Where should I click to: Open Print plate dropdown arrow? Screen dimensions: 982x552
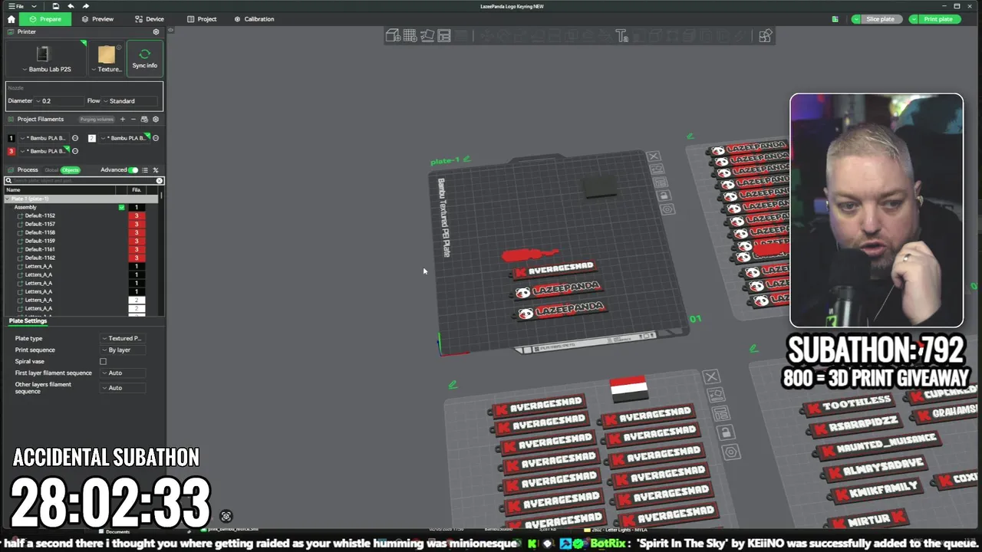coord(914,19)
